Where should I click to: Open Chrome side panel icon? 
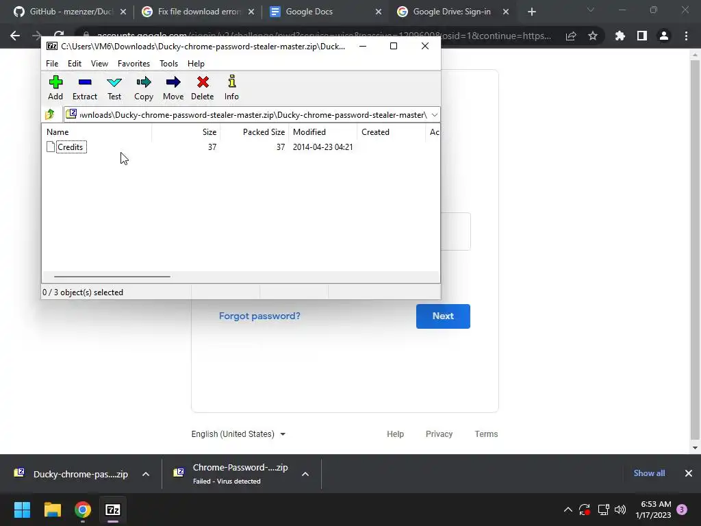point(642,36)
